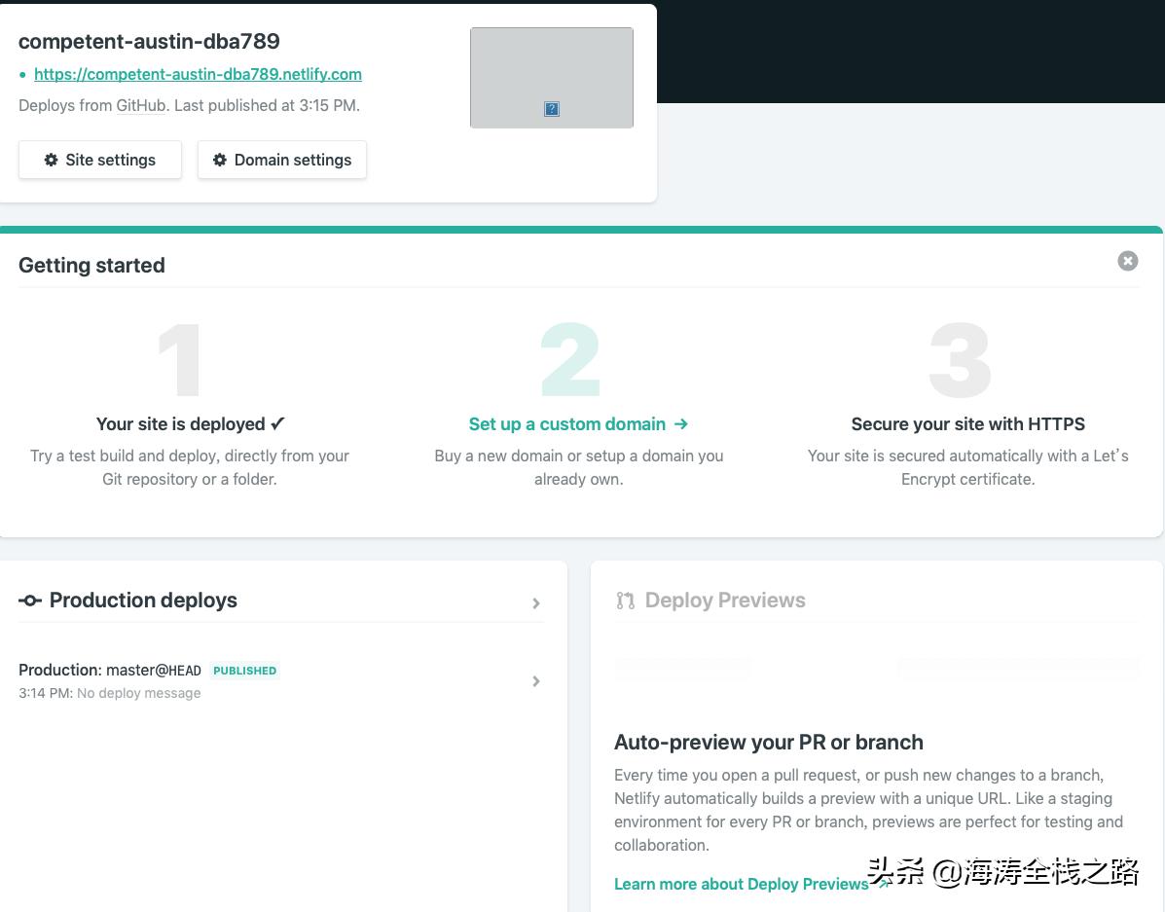The width and height of the screenshot is (1165, 912).
Task: Open Learn more about Deploy Previews
Action: [x=741, y=884]
